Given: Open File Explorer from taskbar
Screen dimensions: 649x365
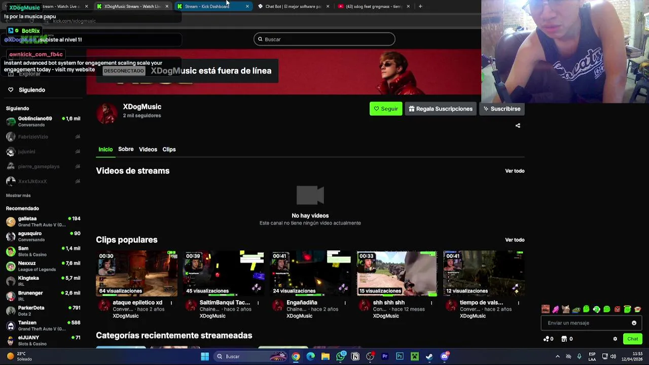Looking at the screenshot, I should click(326, 356).
